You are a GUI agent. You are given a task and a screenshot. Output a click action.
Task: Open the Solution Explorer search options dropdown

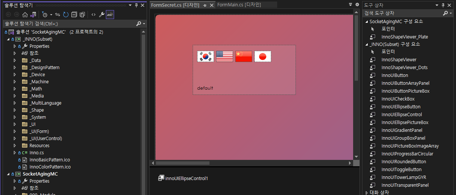(x=144, y=24)
